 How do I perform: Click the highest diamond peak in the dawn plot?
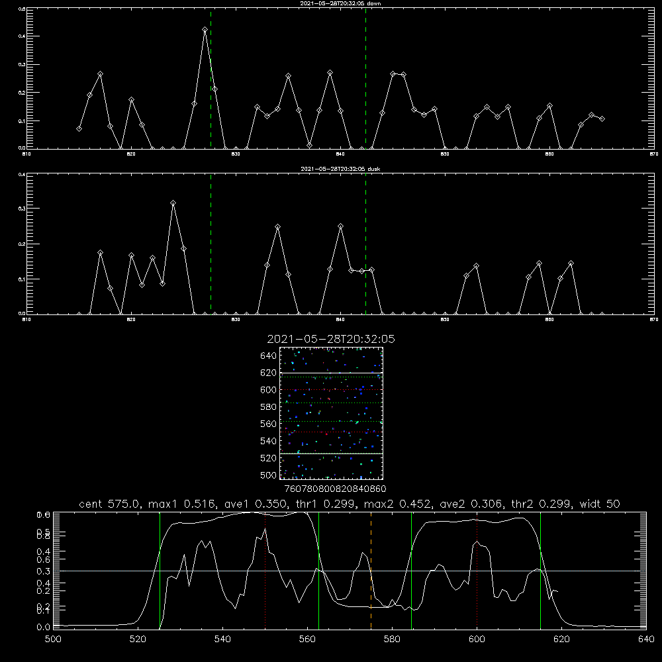[205, 30]
